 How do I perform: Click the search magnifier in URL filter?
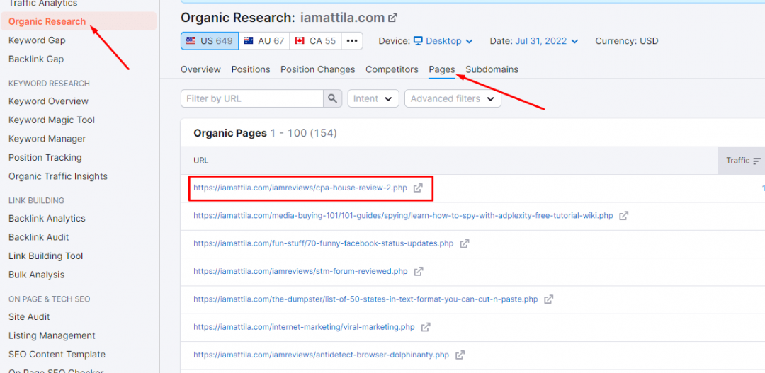[332, 99]
